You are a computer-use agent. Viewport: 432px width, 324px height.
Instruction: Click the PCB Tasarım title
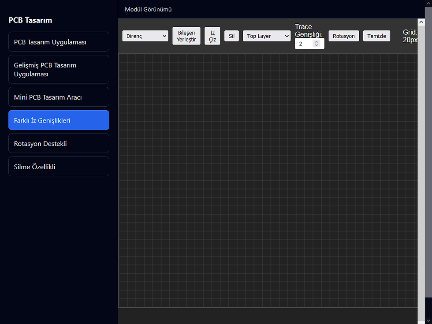[30, 20]
